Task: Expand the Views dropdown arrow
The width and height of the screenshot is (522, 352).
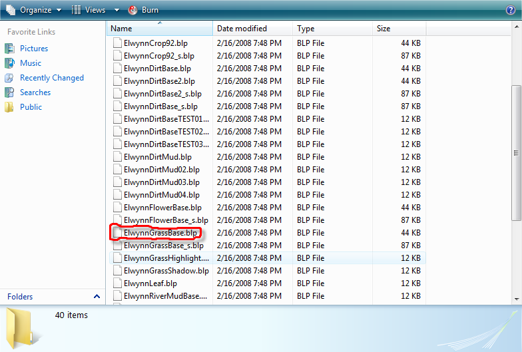Action: pos(117,10)
